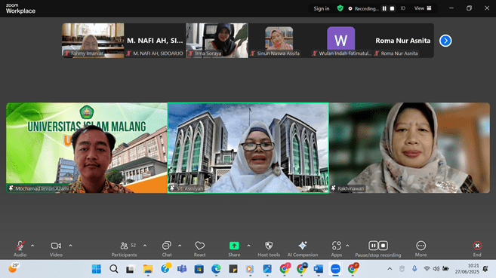Select Roma Nur Asnita's participant tile

coord(403,41)
